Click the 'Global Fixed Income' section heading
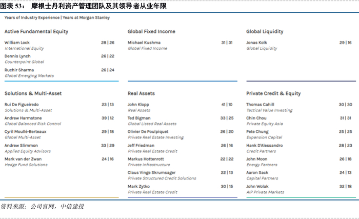 click(151, 32)
